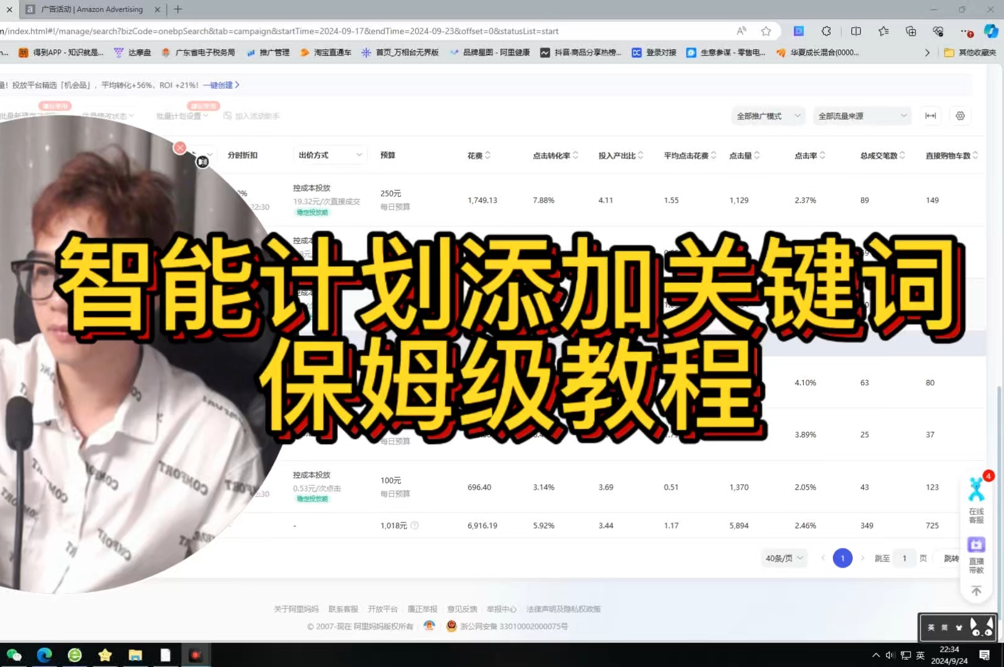Open the 40条/页 page size dropdown
The image size is (1004, 667).
tap(784, 558)
